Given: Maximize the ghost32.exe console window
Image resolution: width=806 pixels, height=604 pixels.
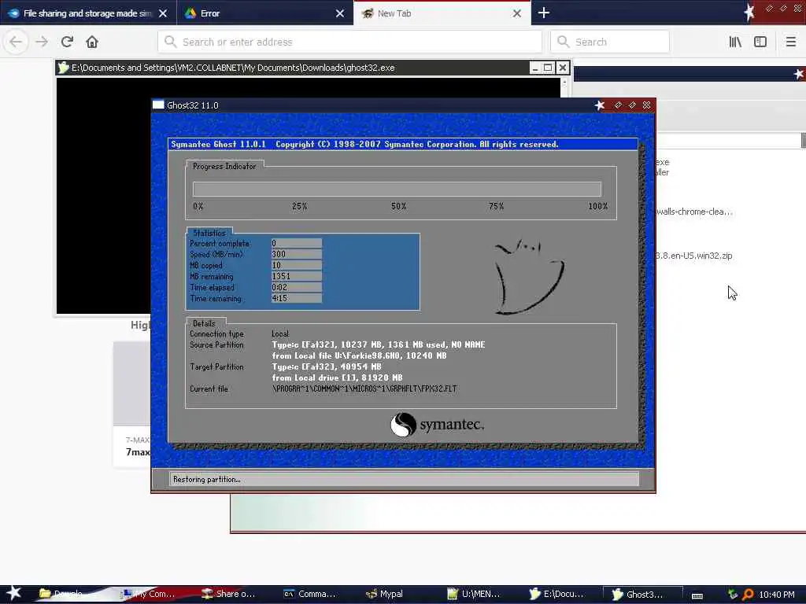Looking at the screenshot, I should (549, 68).
